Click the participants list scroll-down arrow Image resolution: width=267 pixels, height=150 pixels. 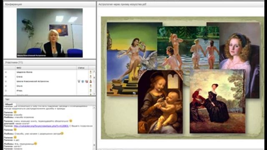pos(94,94)
